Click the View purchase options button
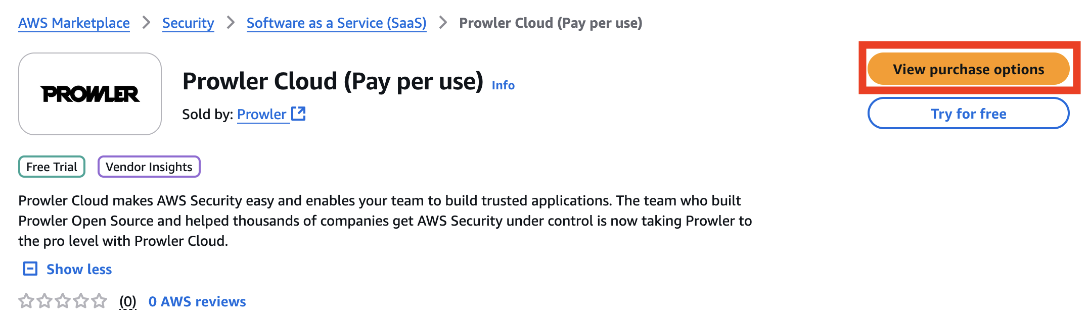This screenshot has width=1089, height=319. point(968,69)
